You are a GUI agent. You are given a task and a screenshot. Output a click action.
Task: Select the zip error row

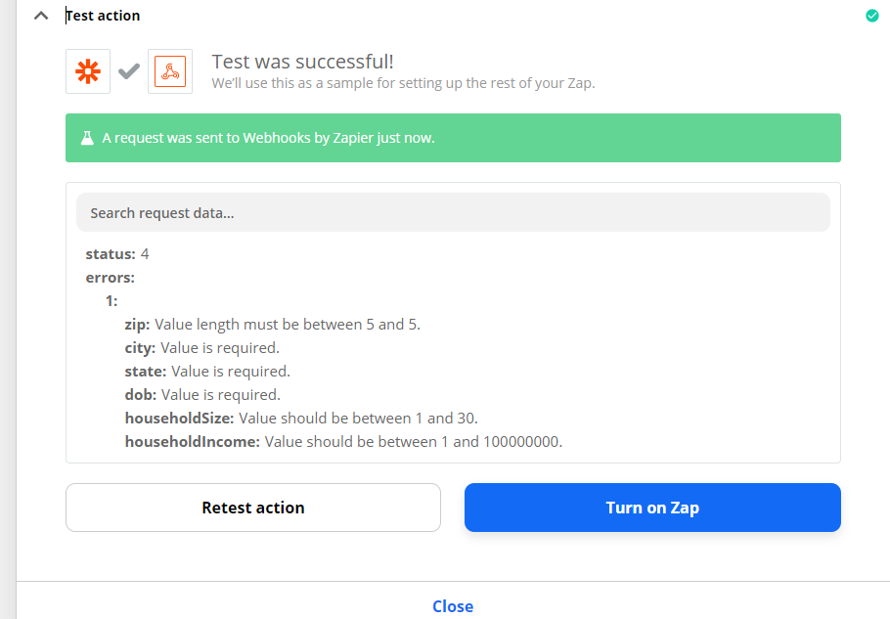[272, 325]
